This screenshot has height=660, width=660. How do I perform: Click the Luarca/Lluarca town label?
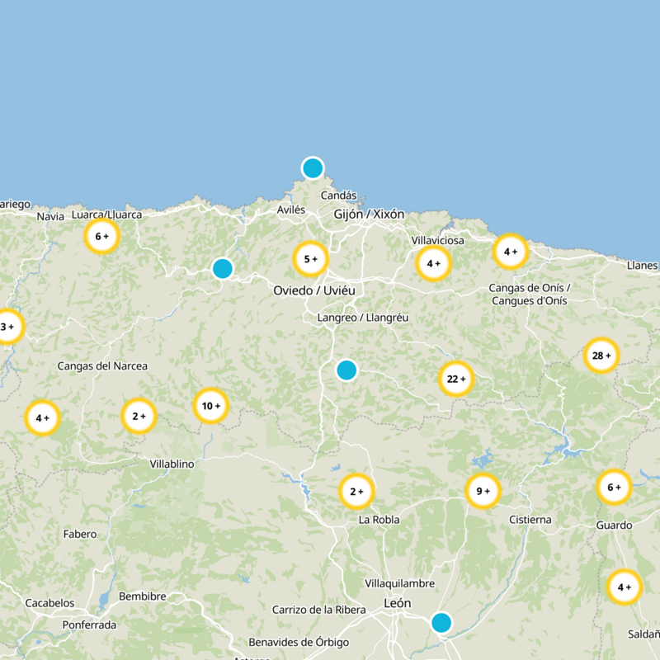(107, 214)
